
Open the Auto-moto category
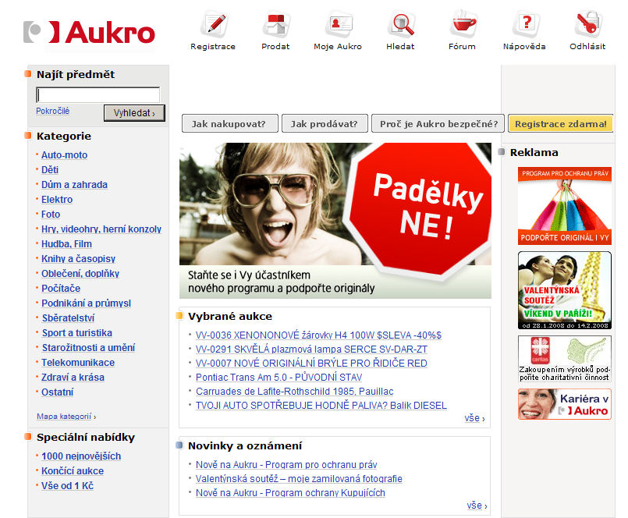[x=64, y=155]
